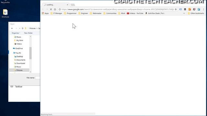Click Chrome's forward arrow button
The width and height of the screenshot is (207, 116).
47,9
